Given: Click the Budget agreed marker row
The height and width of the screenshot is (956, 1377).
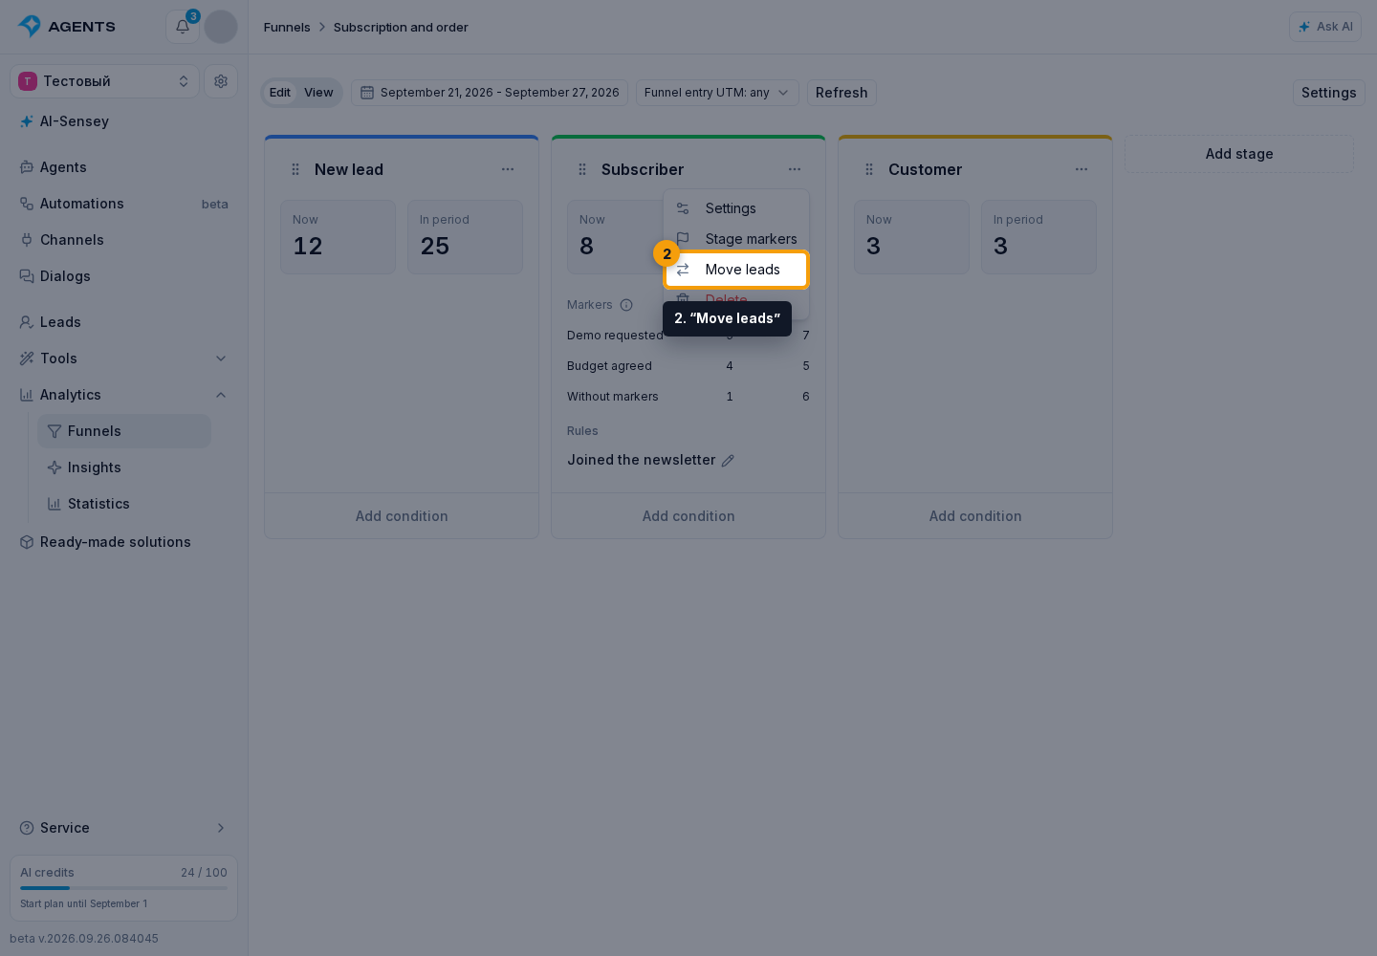Looking at the screenshot, I should point(688,366).
